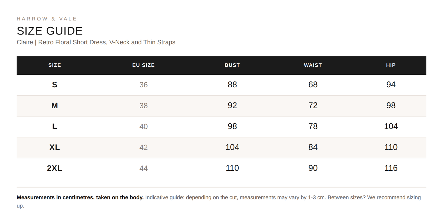Screen dimensions: 443x223
Task: Select the M size row label
Action: 55,106
